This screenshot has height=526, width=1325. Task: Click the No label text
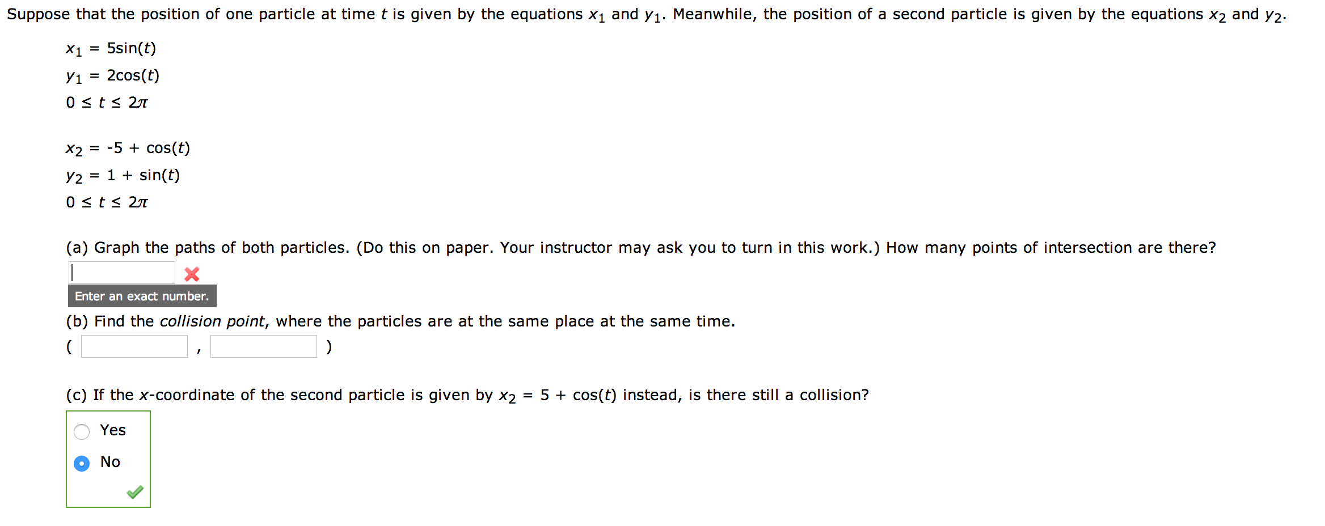tap(109, 461)
